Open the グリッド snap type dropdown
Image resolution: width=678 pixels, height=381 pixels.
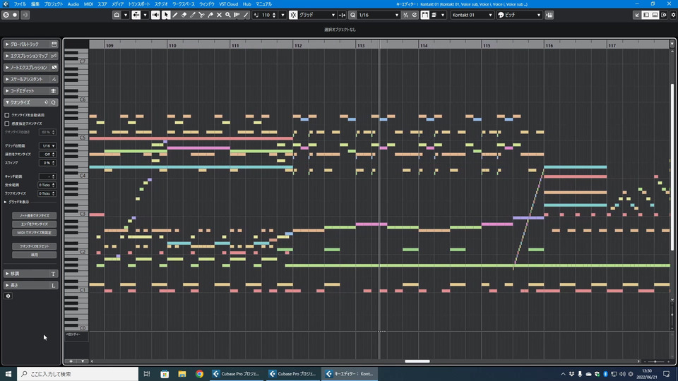click(x=317, y=15)
